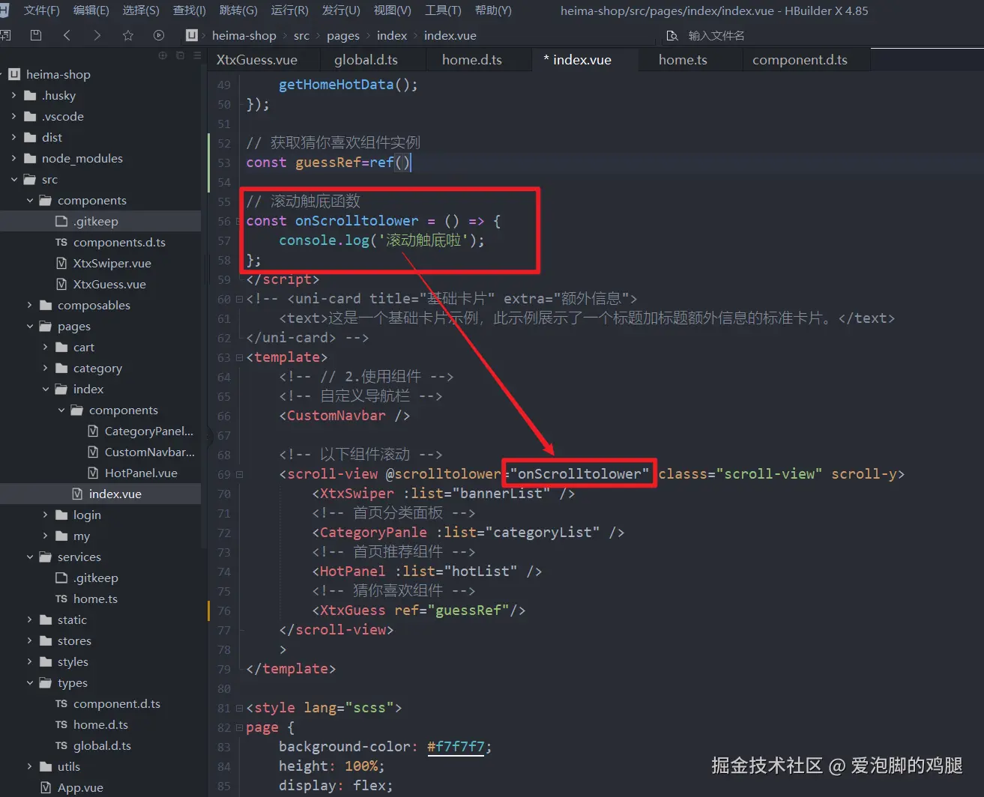Expand the .husky folder chevron
This screenshot has height=797, width=984.
click(x=13, y=95)
